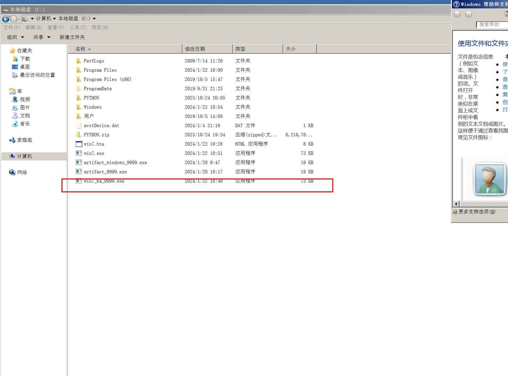Sort by the 类型 column header
The height and width of the screenshot is (376, 508).
258,49
